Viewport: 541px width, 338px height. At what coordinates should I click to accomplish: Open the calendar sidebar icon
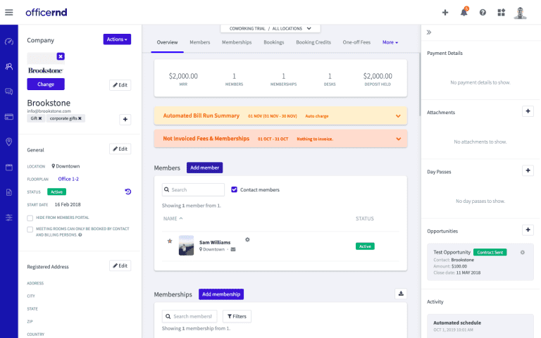click(9, 168)
